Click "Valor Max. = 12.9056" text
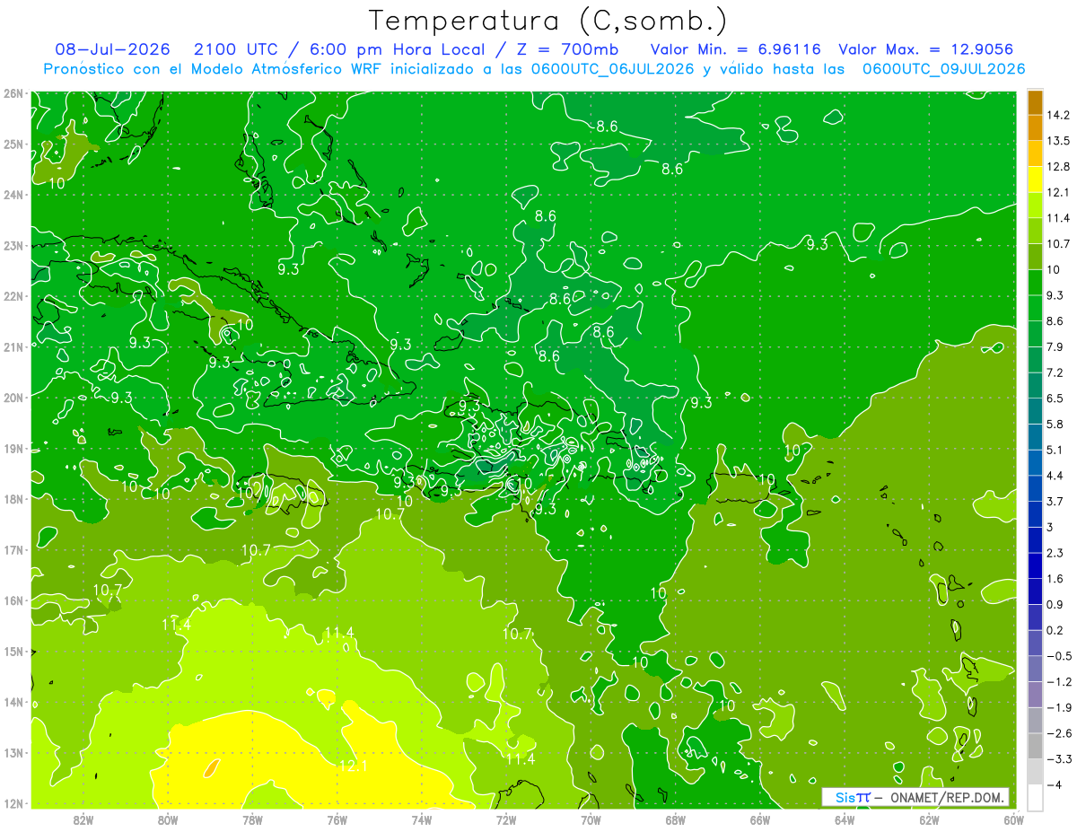1077x832 pixels. 926,49
